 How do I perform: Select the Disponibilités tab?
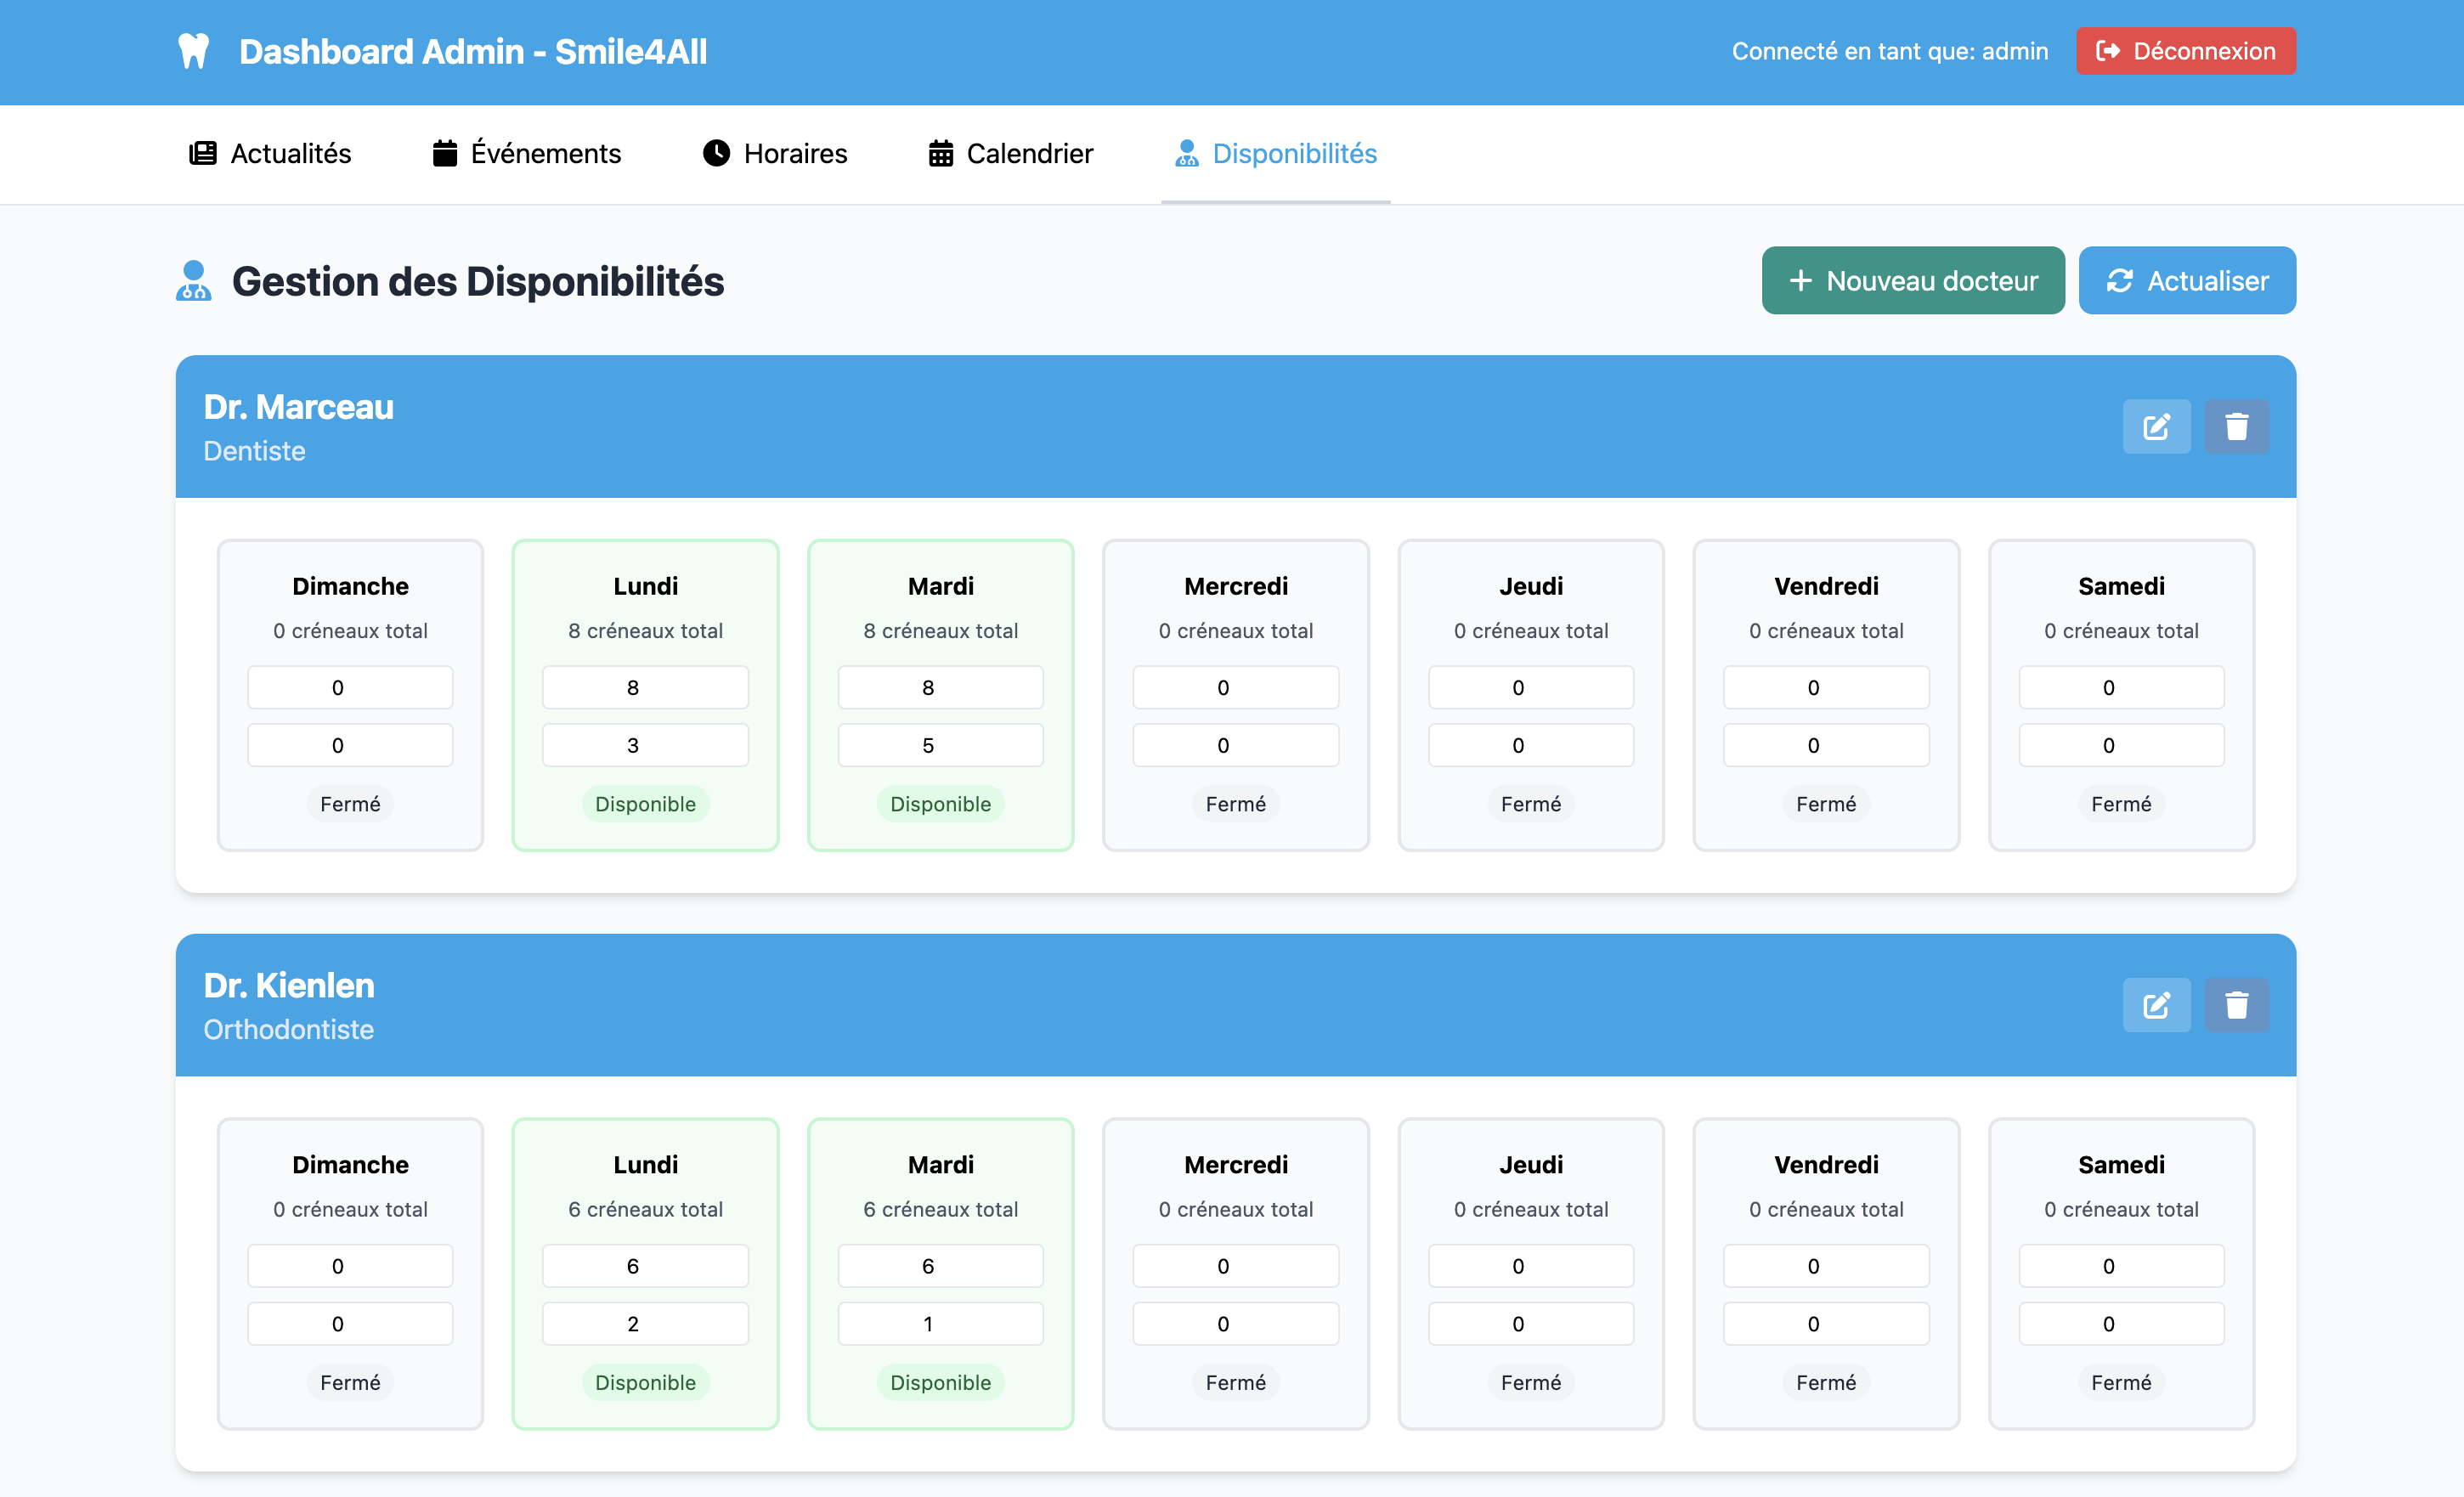click(1276, 153)
